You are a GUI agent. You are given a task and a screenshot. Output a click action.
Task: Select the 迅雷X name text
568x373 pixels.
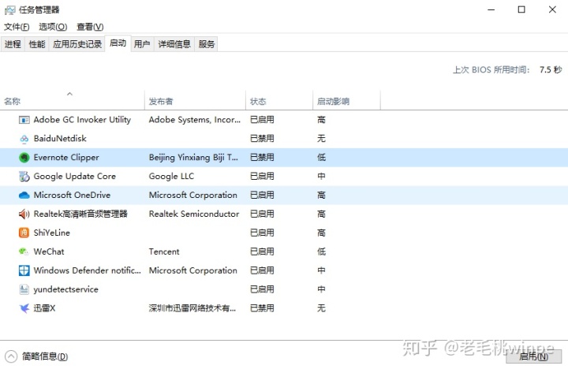point(44,308)
